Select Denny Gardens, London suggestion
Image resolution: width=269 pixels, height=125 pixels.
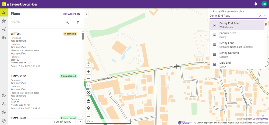coord(237,55)
